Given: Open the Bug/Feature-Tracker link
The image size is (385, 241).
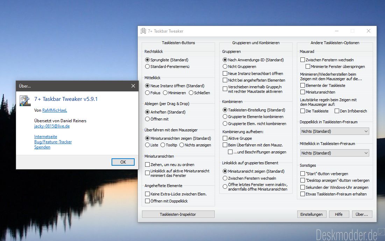Looking at the screenshot, I should pos(53,142).
